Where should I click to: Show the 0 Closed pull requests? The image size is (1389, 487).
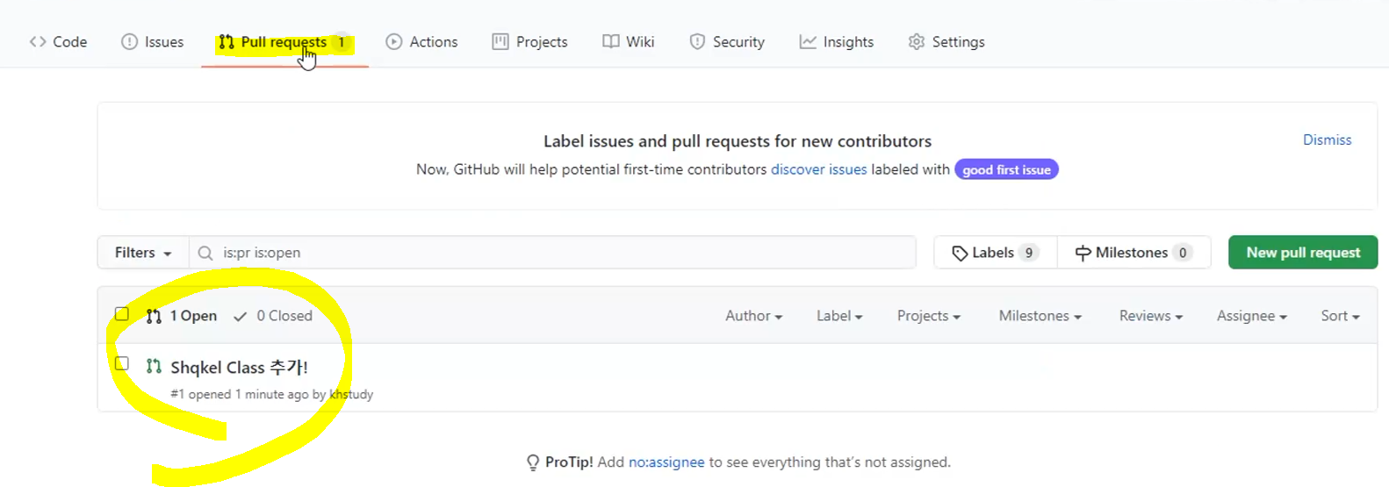pyautogui.click(x=273, y=316)
